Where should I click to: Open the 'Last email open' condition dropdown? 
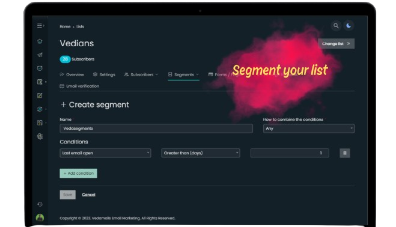105,153
